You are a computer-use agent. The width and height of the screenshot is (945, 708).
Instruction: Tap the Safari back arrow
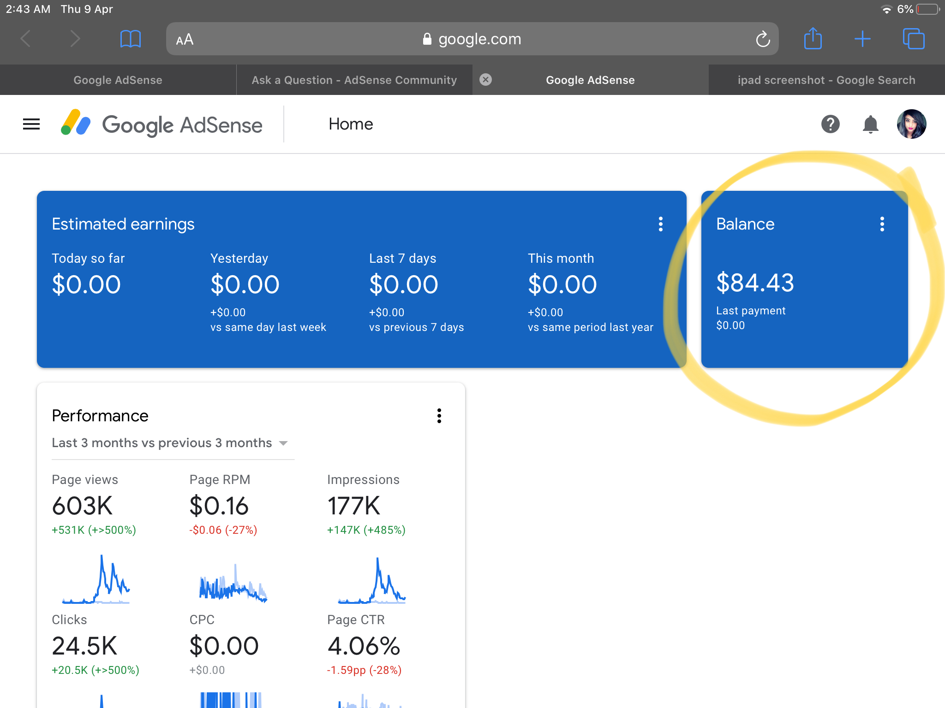point(26,39)
